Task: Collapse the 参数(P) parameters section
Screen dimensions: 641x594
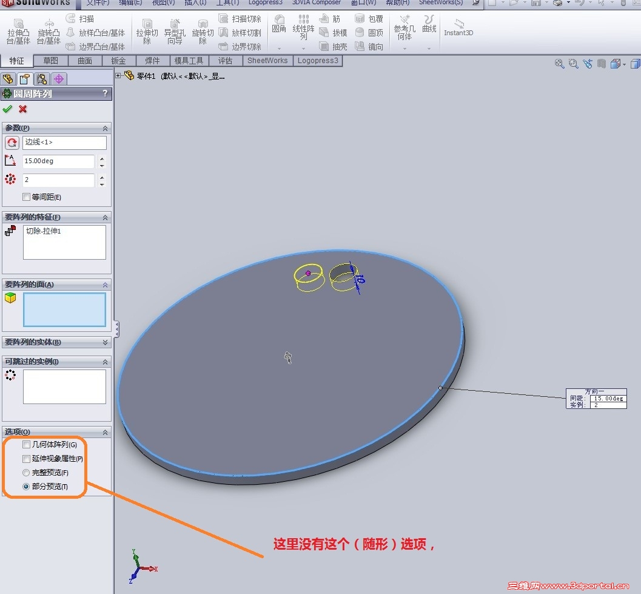Action: tap(105, 129)
